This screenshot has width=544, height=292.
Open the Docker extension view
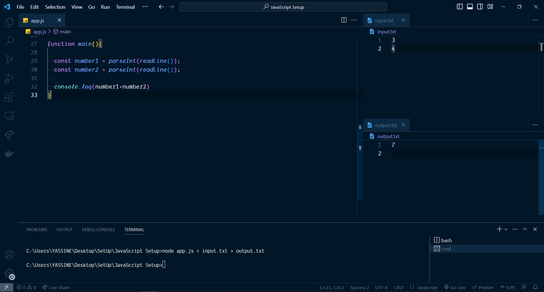9,153
